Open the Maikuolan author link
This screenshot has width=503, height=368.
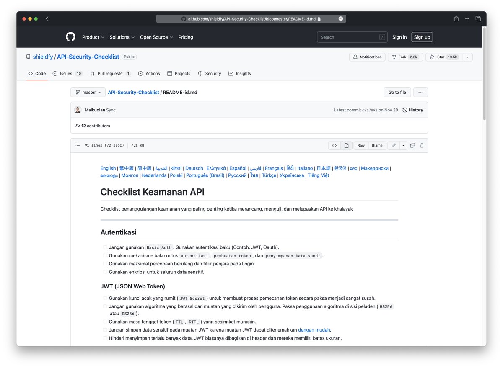click(x=95, y=110)
